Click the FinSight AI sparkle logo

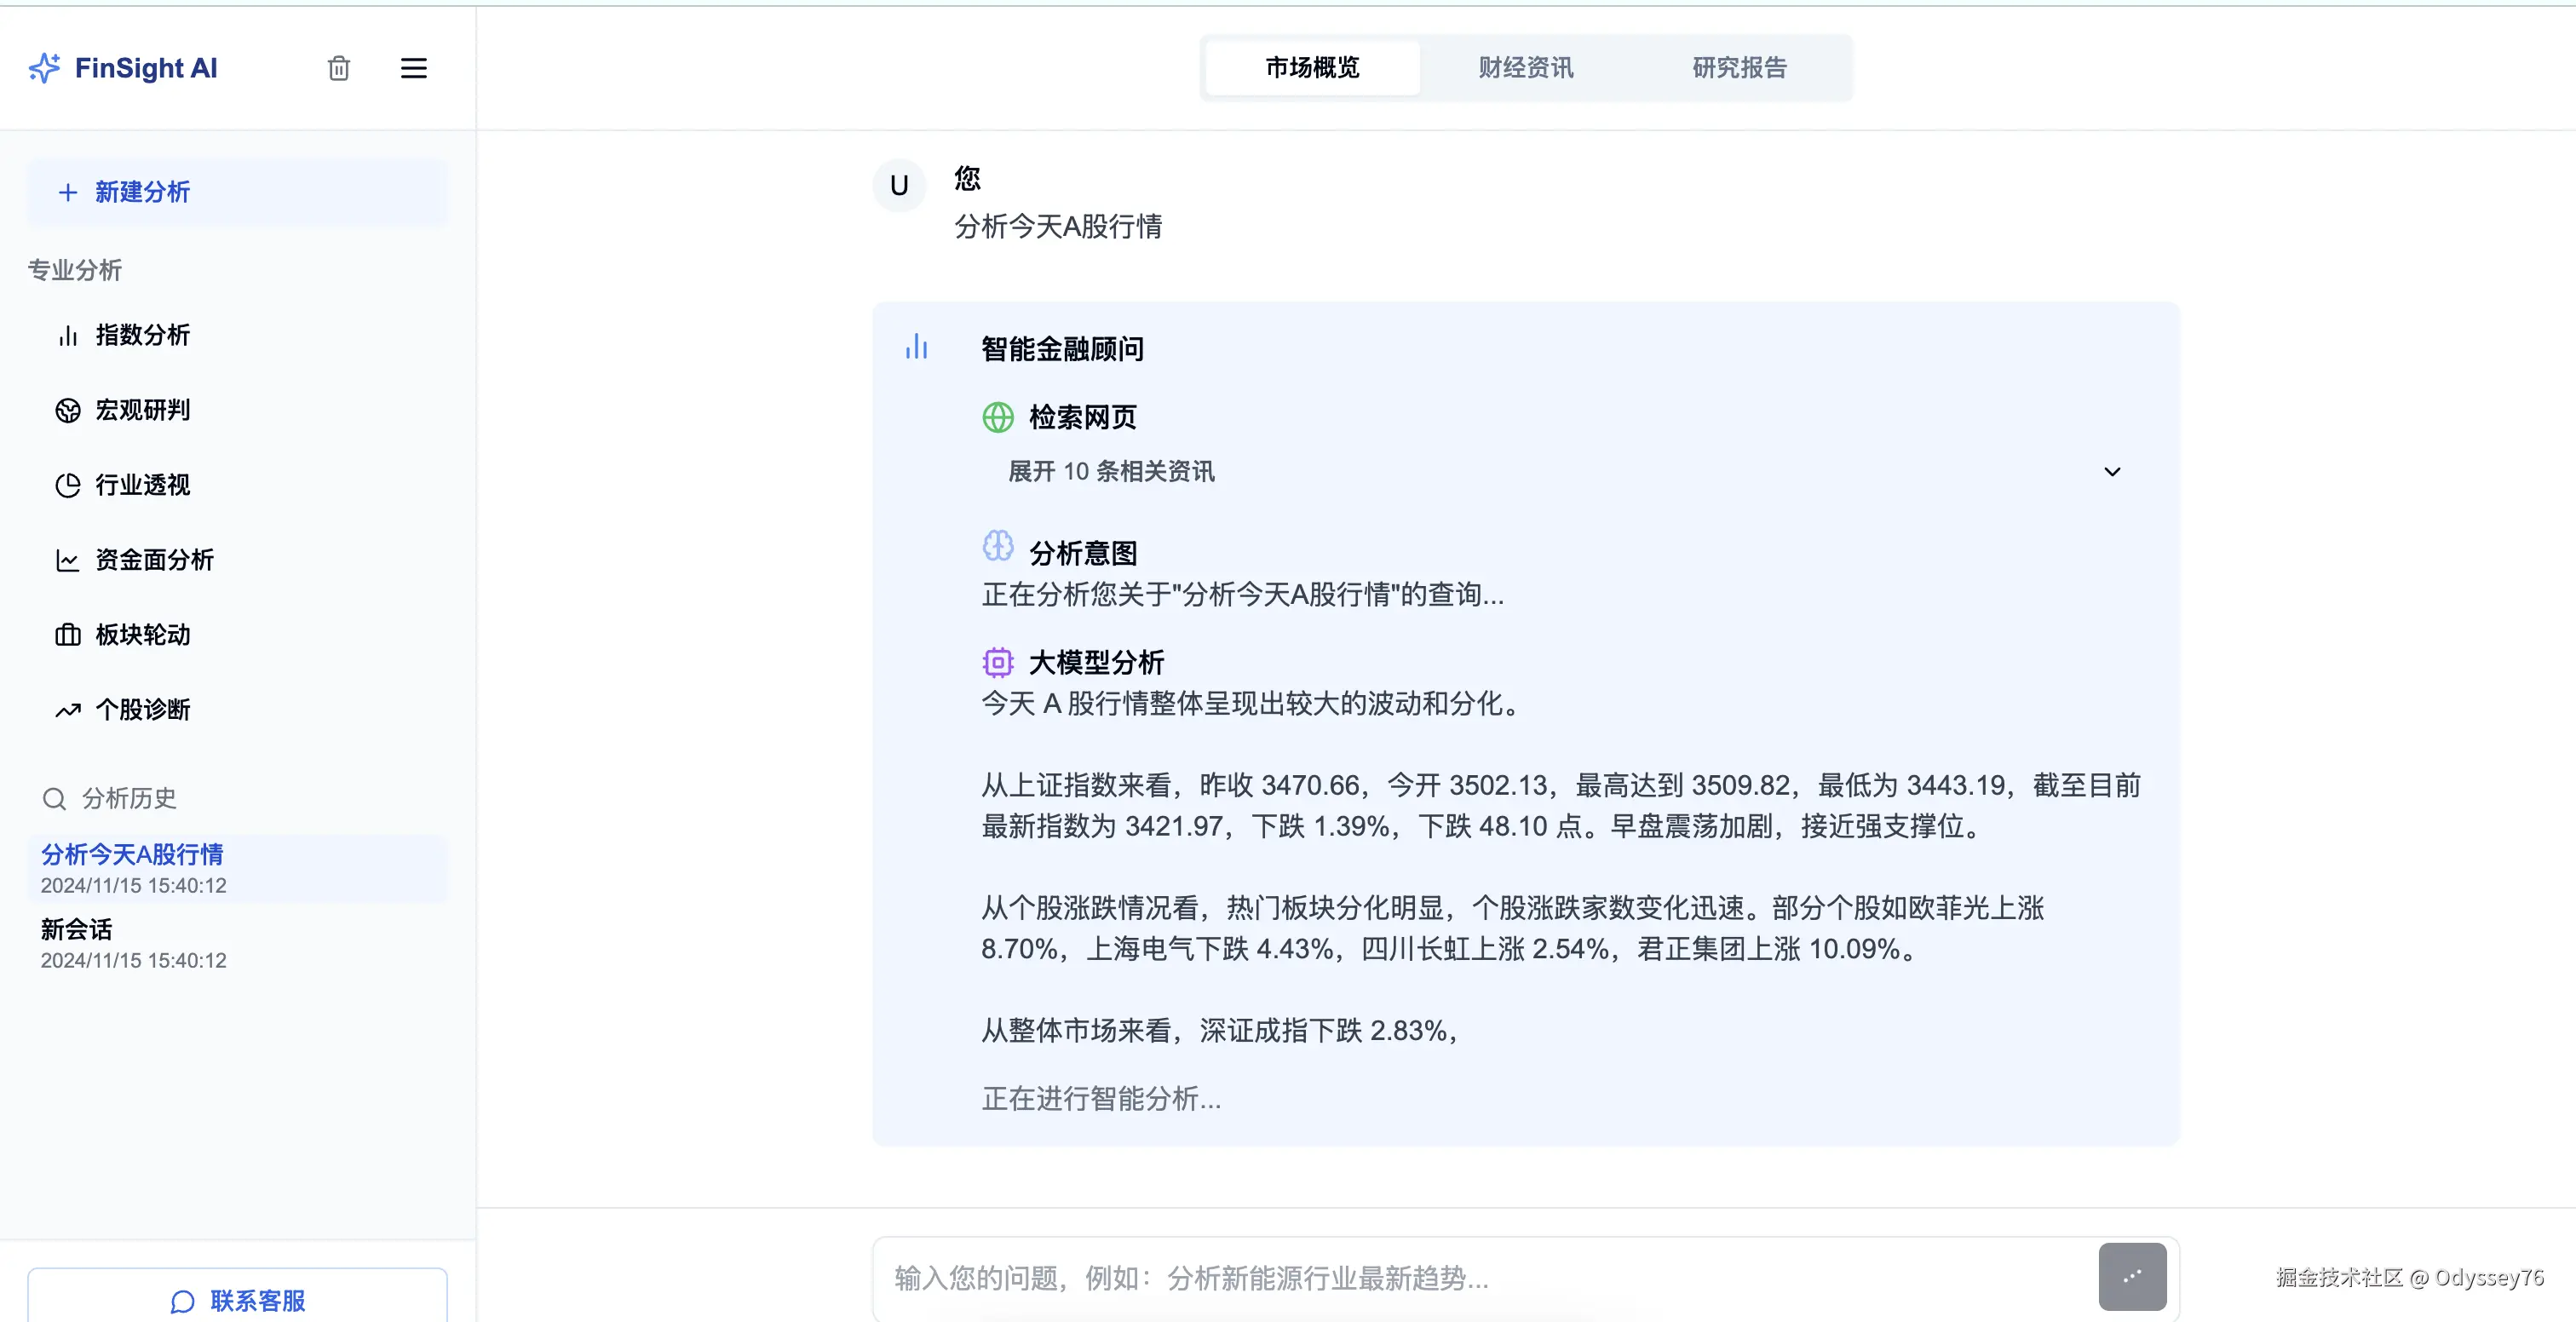[x=45, y=68]
